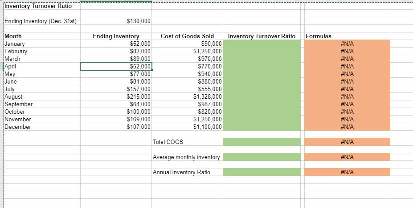Viewport: 413px width, 208px height.
Task: Click the November month cell
Action: 42,120
